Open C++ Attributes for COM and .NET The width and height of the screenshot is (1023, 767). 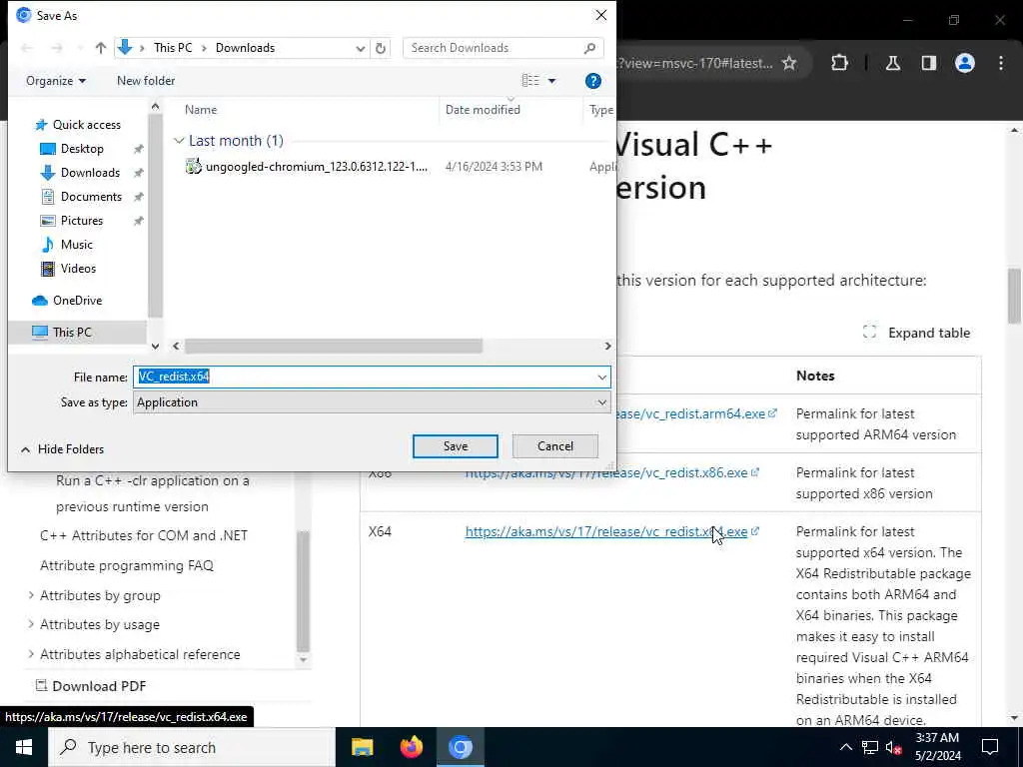point(144,535)
